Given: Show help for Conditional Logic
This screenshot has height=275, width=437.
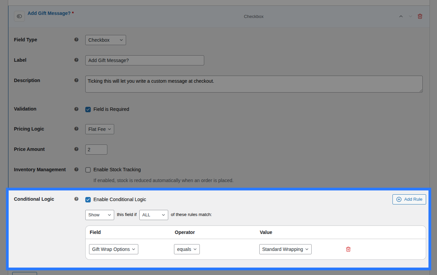Looking at the screenshot, I should click(x=76, y=199).
